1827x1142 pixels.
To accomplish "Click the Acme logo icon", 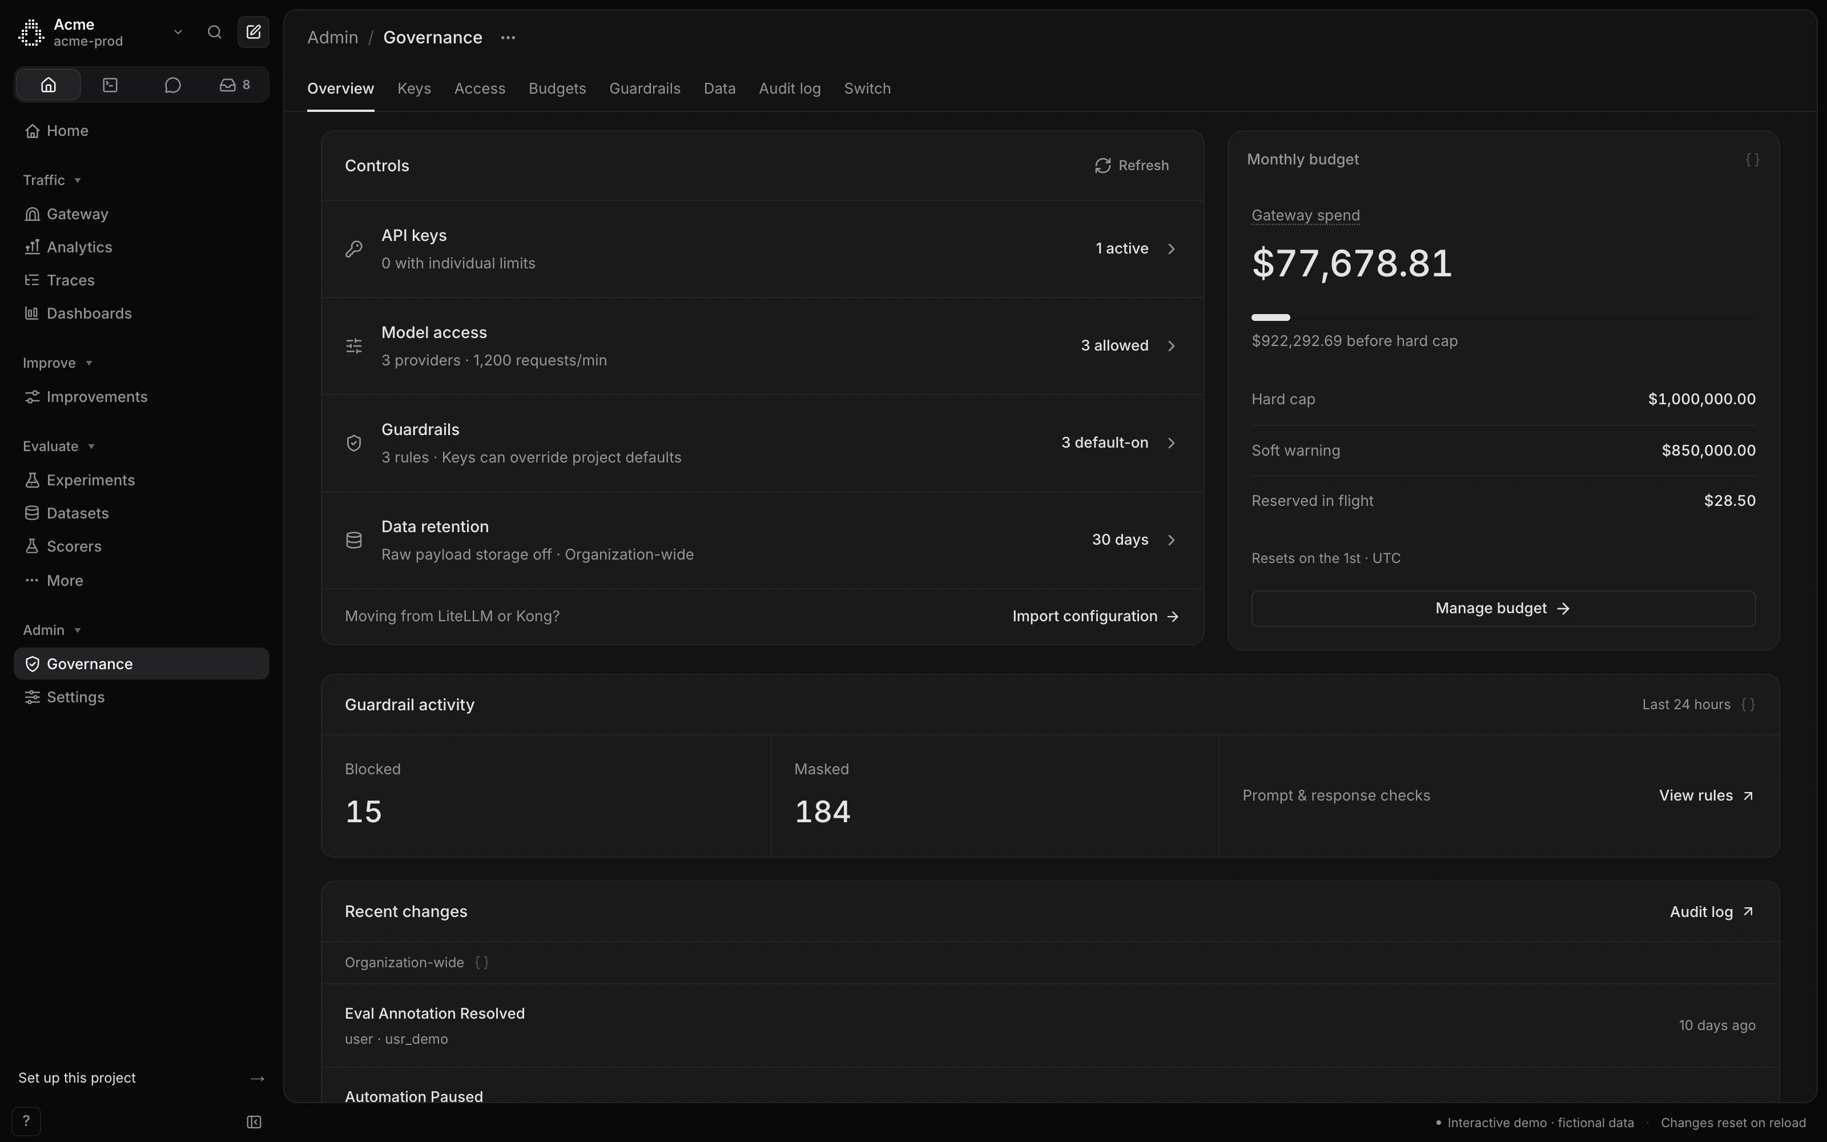I will tap(31, 33).
